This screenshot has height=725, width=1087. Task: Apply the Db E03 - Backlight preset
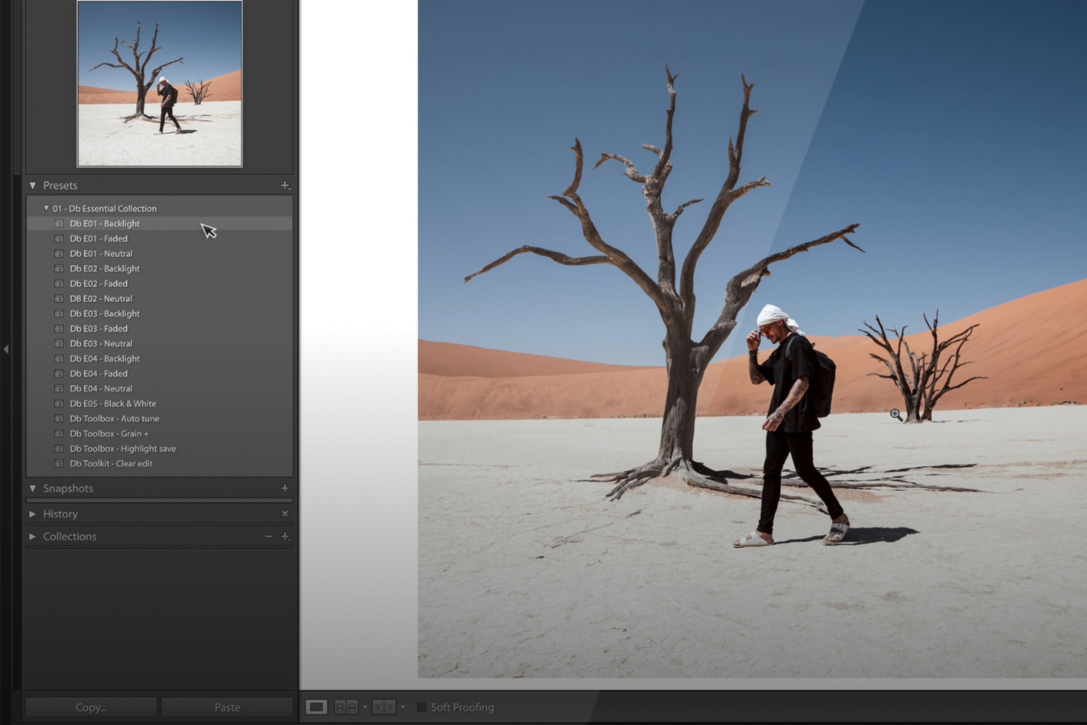(x=159, y=314)
